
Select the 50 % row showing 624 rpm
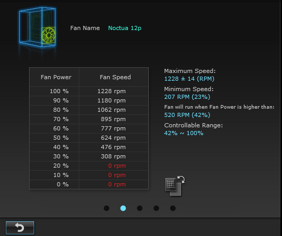(x=89, y=138)
